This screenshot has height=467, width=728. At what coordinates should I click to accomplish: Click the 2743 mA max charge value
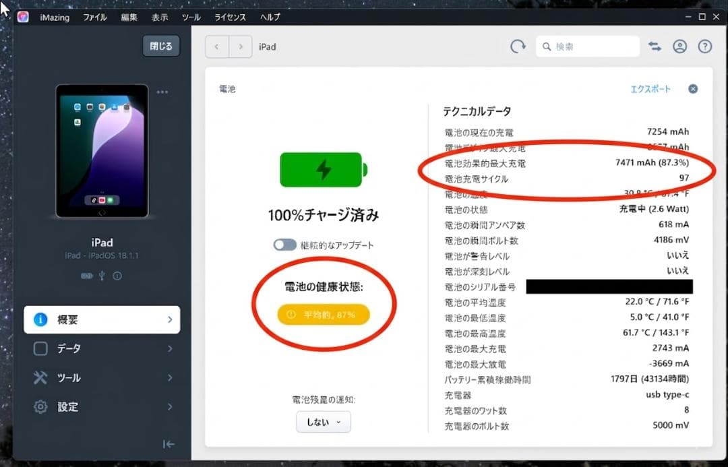point(671,348)
